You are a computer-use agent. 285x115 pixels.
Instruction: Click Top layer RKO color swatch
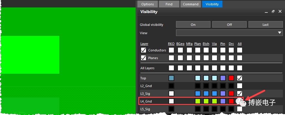[172, 78]
